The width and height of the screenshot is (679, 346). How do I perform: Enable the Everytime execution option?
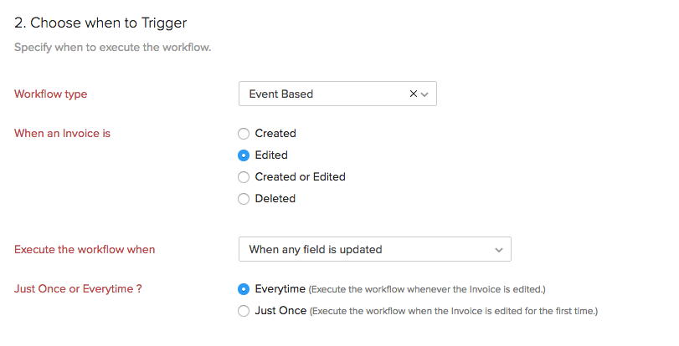coord(244,289)
